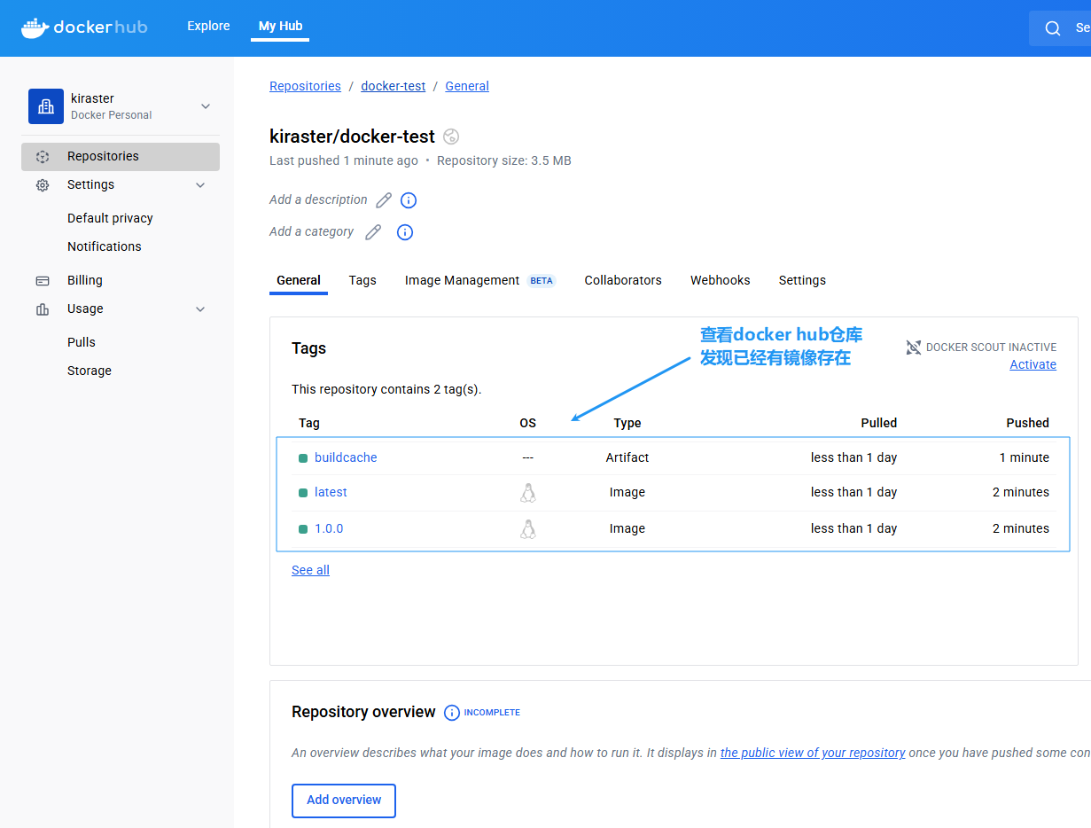Screen dimensions: 1091x828
Task: Click the Settings gear icon in sidebar
Action: coord(43,184)
